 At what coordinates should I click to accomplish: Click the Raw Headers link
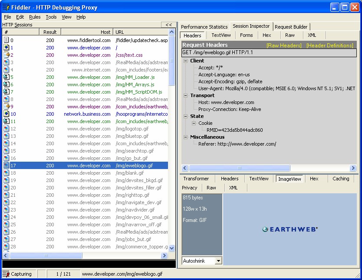(x=284, y=46)
